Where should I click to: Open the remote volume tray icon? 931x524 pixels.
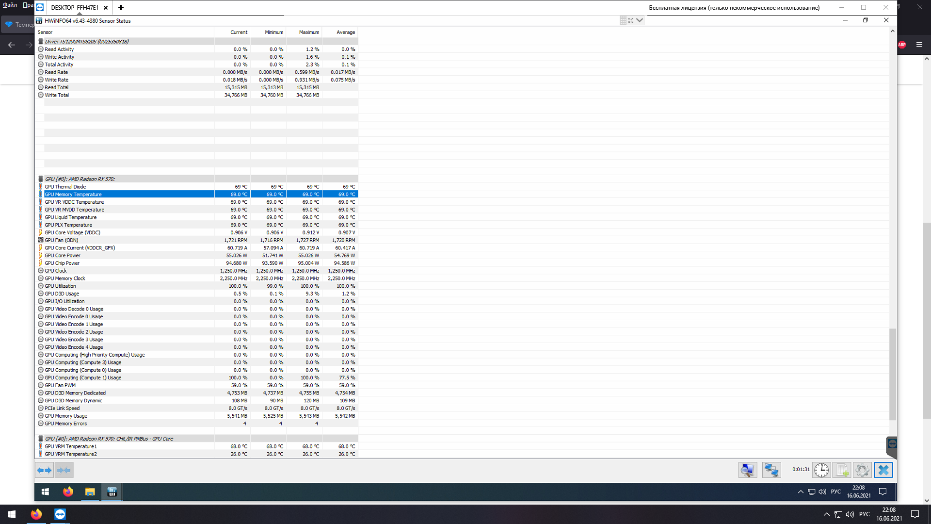pyautogui.click(x=822, y=492)
